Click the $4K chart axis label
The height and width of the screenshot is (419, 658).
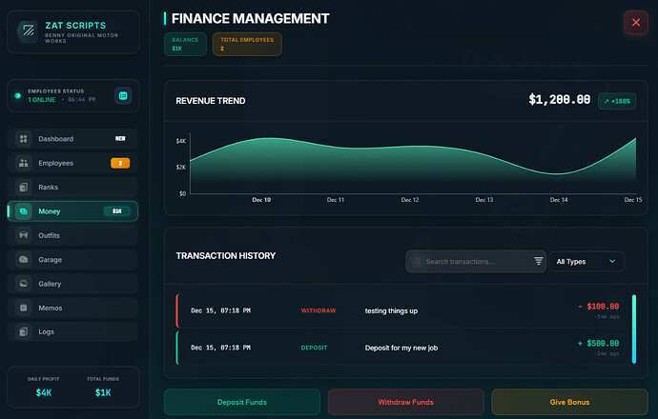pos(181,141)
